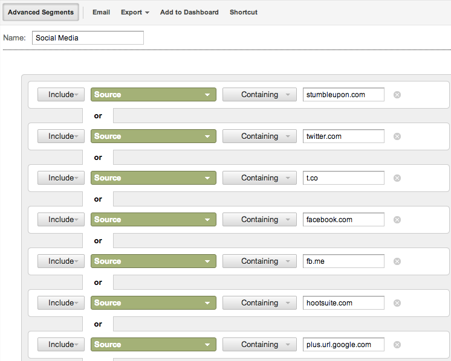The width and height of the screenshot is (451, 361).
Task: Edit the segment Name field
Action: (x=88, y=38)
